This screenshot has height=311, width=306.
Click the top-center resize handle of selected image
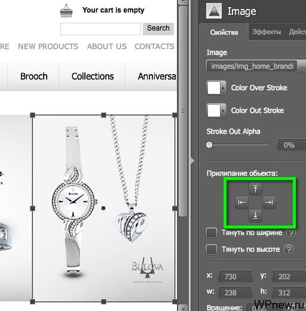[103, 115]
